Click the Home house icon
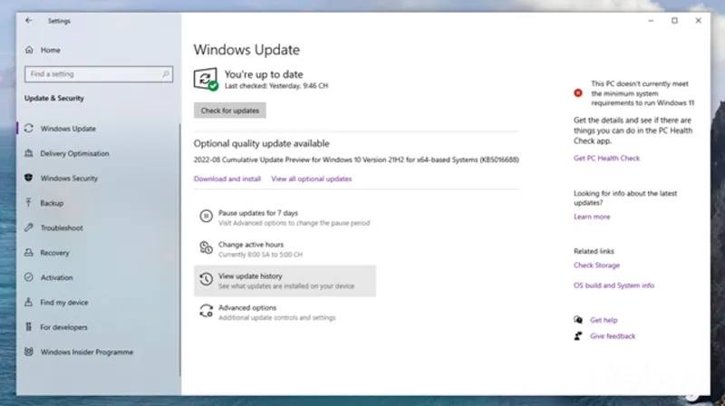The image size is (725, 406). pos(29,50)
